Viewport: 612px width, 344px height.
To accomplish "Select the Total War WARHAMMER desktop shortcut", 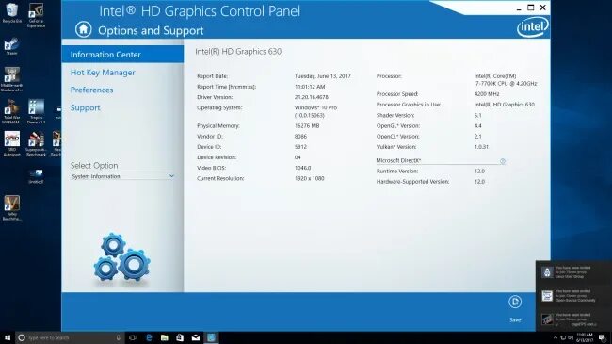I will (11, 112).
